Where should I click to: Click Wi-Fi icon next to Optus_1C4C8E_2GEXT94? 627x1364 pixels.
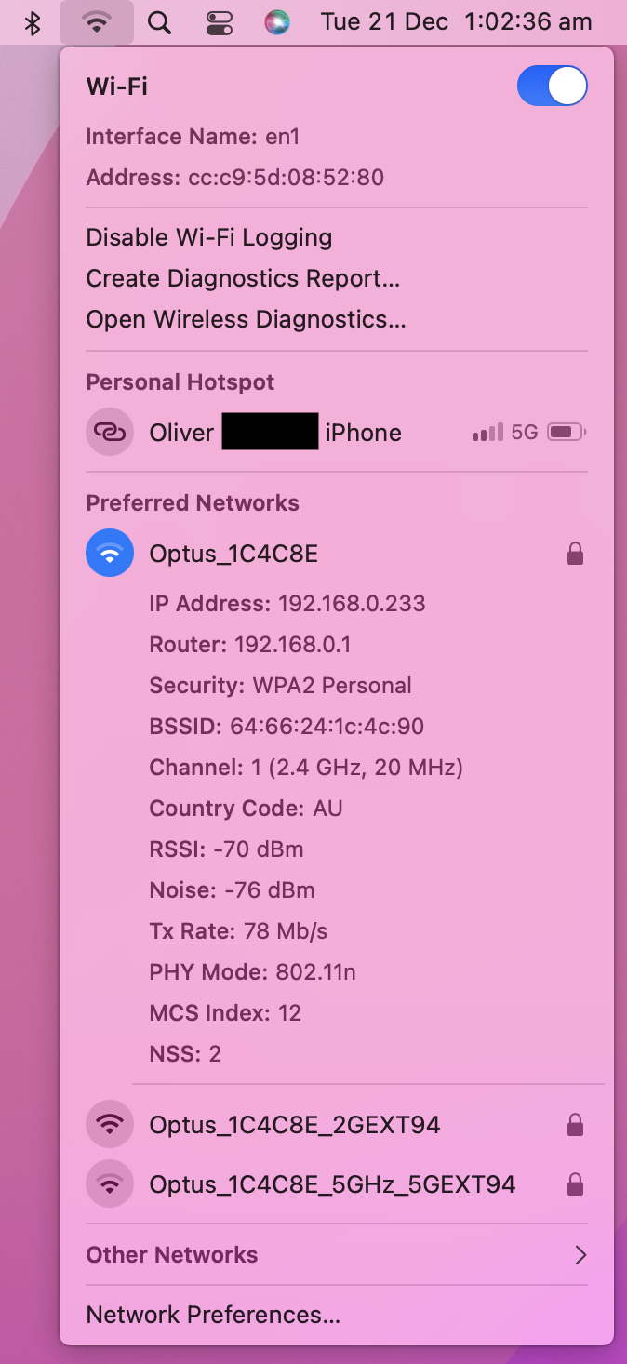110,1125
